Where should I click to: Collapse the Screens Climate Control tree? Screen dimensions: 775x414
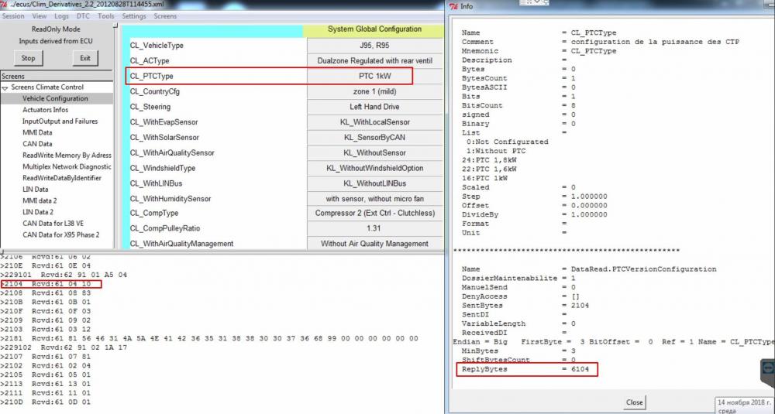tap(5, 87)
